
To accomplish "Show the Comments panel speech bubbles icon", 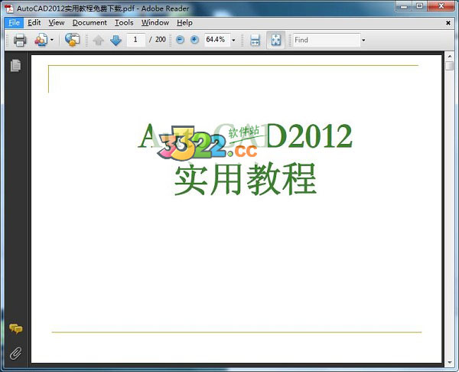I will (15, 329).
